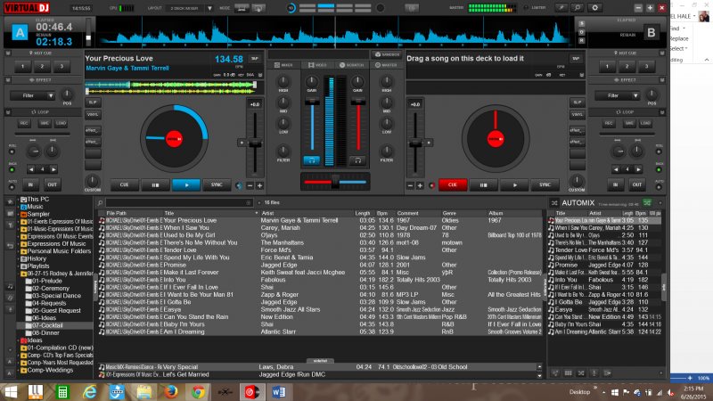This screenshot has width=713, height=401.
Task: Click deck A TAP tempo button
Action: [x=255, y=59]
